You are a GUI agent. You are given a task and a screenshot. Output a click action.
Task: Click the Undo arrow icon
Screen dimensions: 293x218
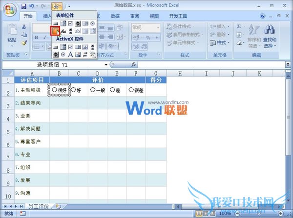pos(31,6)
